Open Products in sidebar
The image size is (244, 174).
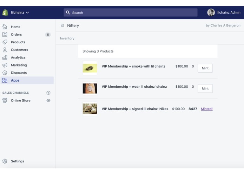point(18,42)
